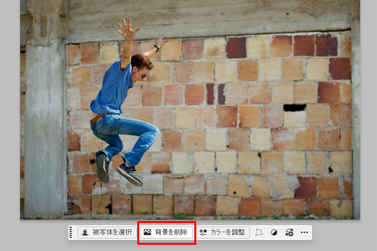
Task: Click the generate image icon with plus
Action: tap(289, 232)
